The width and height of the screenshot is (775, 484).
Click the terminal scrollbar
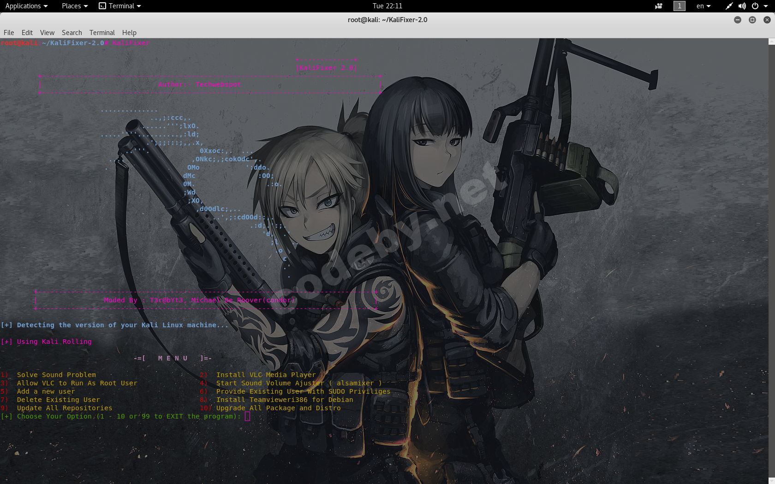tap(772, 260)
